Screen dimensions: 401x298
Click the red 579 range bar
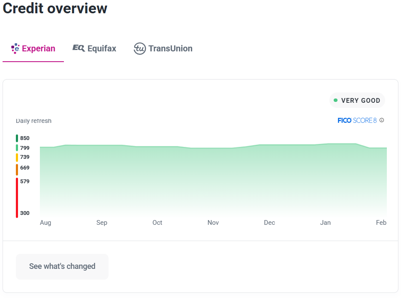point(17,197)
